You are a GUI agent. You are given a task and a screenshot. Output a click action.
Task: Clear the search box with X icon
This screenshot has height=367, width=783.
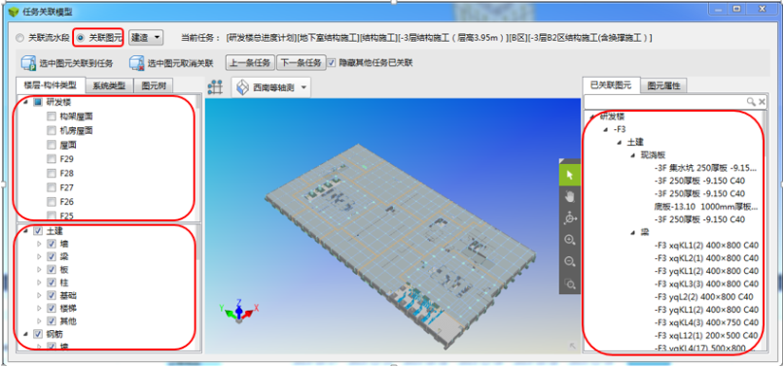(762, 101)
